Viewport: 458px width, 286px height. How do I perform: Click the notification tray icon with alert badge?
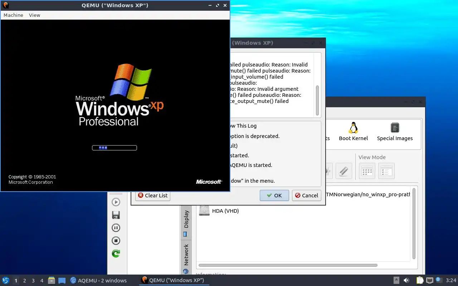pos(439,280)
